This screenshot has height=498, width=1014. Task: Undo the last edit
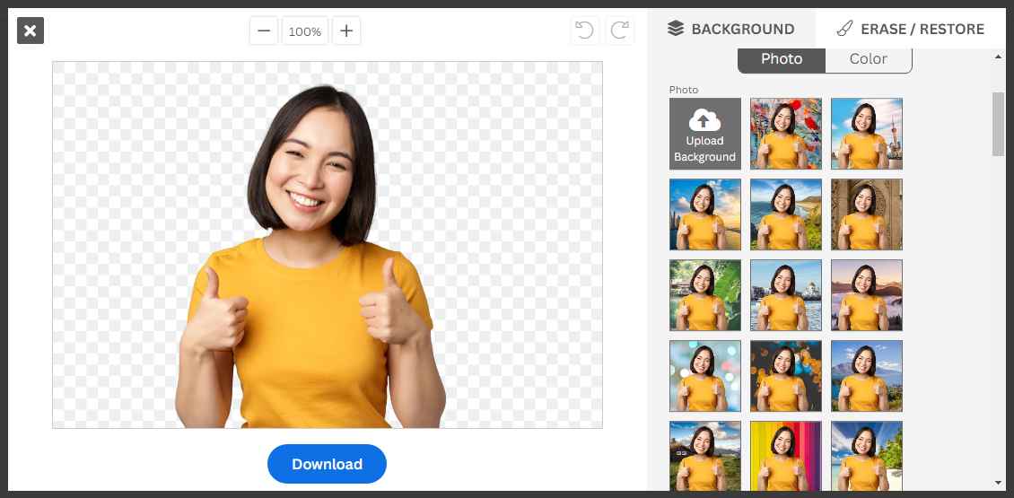pos(584,31)
